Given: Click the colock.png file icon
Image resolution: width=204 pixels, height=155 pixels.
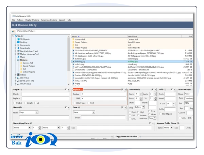Looking at the screenshot, I should tap(73, 64).
